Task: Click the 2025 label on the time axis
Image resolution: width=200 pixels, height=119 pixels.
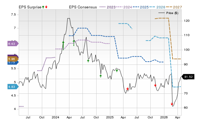Action: [x=110, y=117]
